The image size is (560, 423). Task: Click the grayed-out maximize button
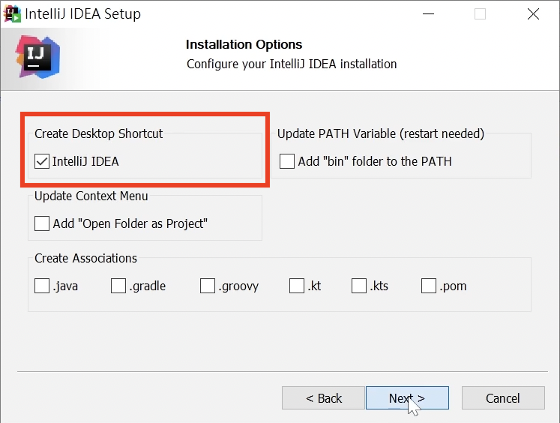[481, 14]
